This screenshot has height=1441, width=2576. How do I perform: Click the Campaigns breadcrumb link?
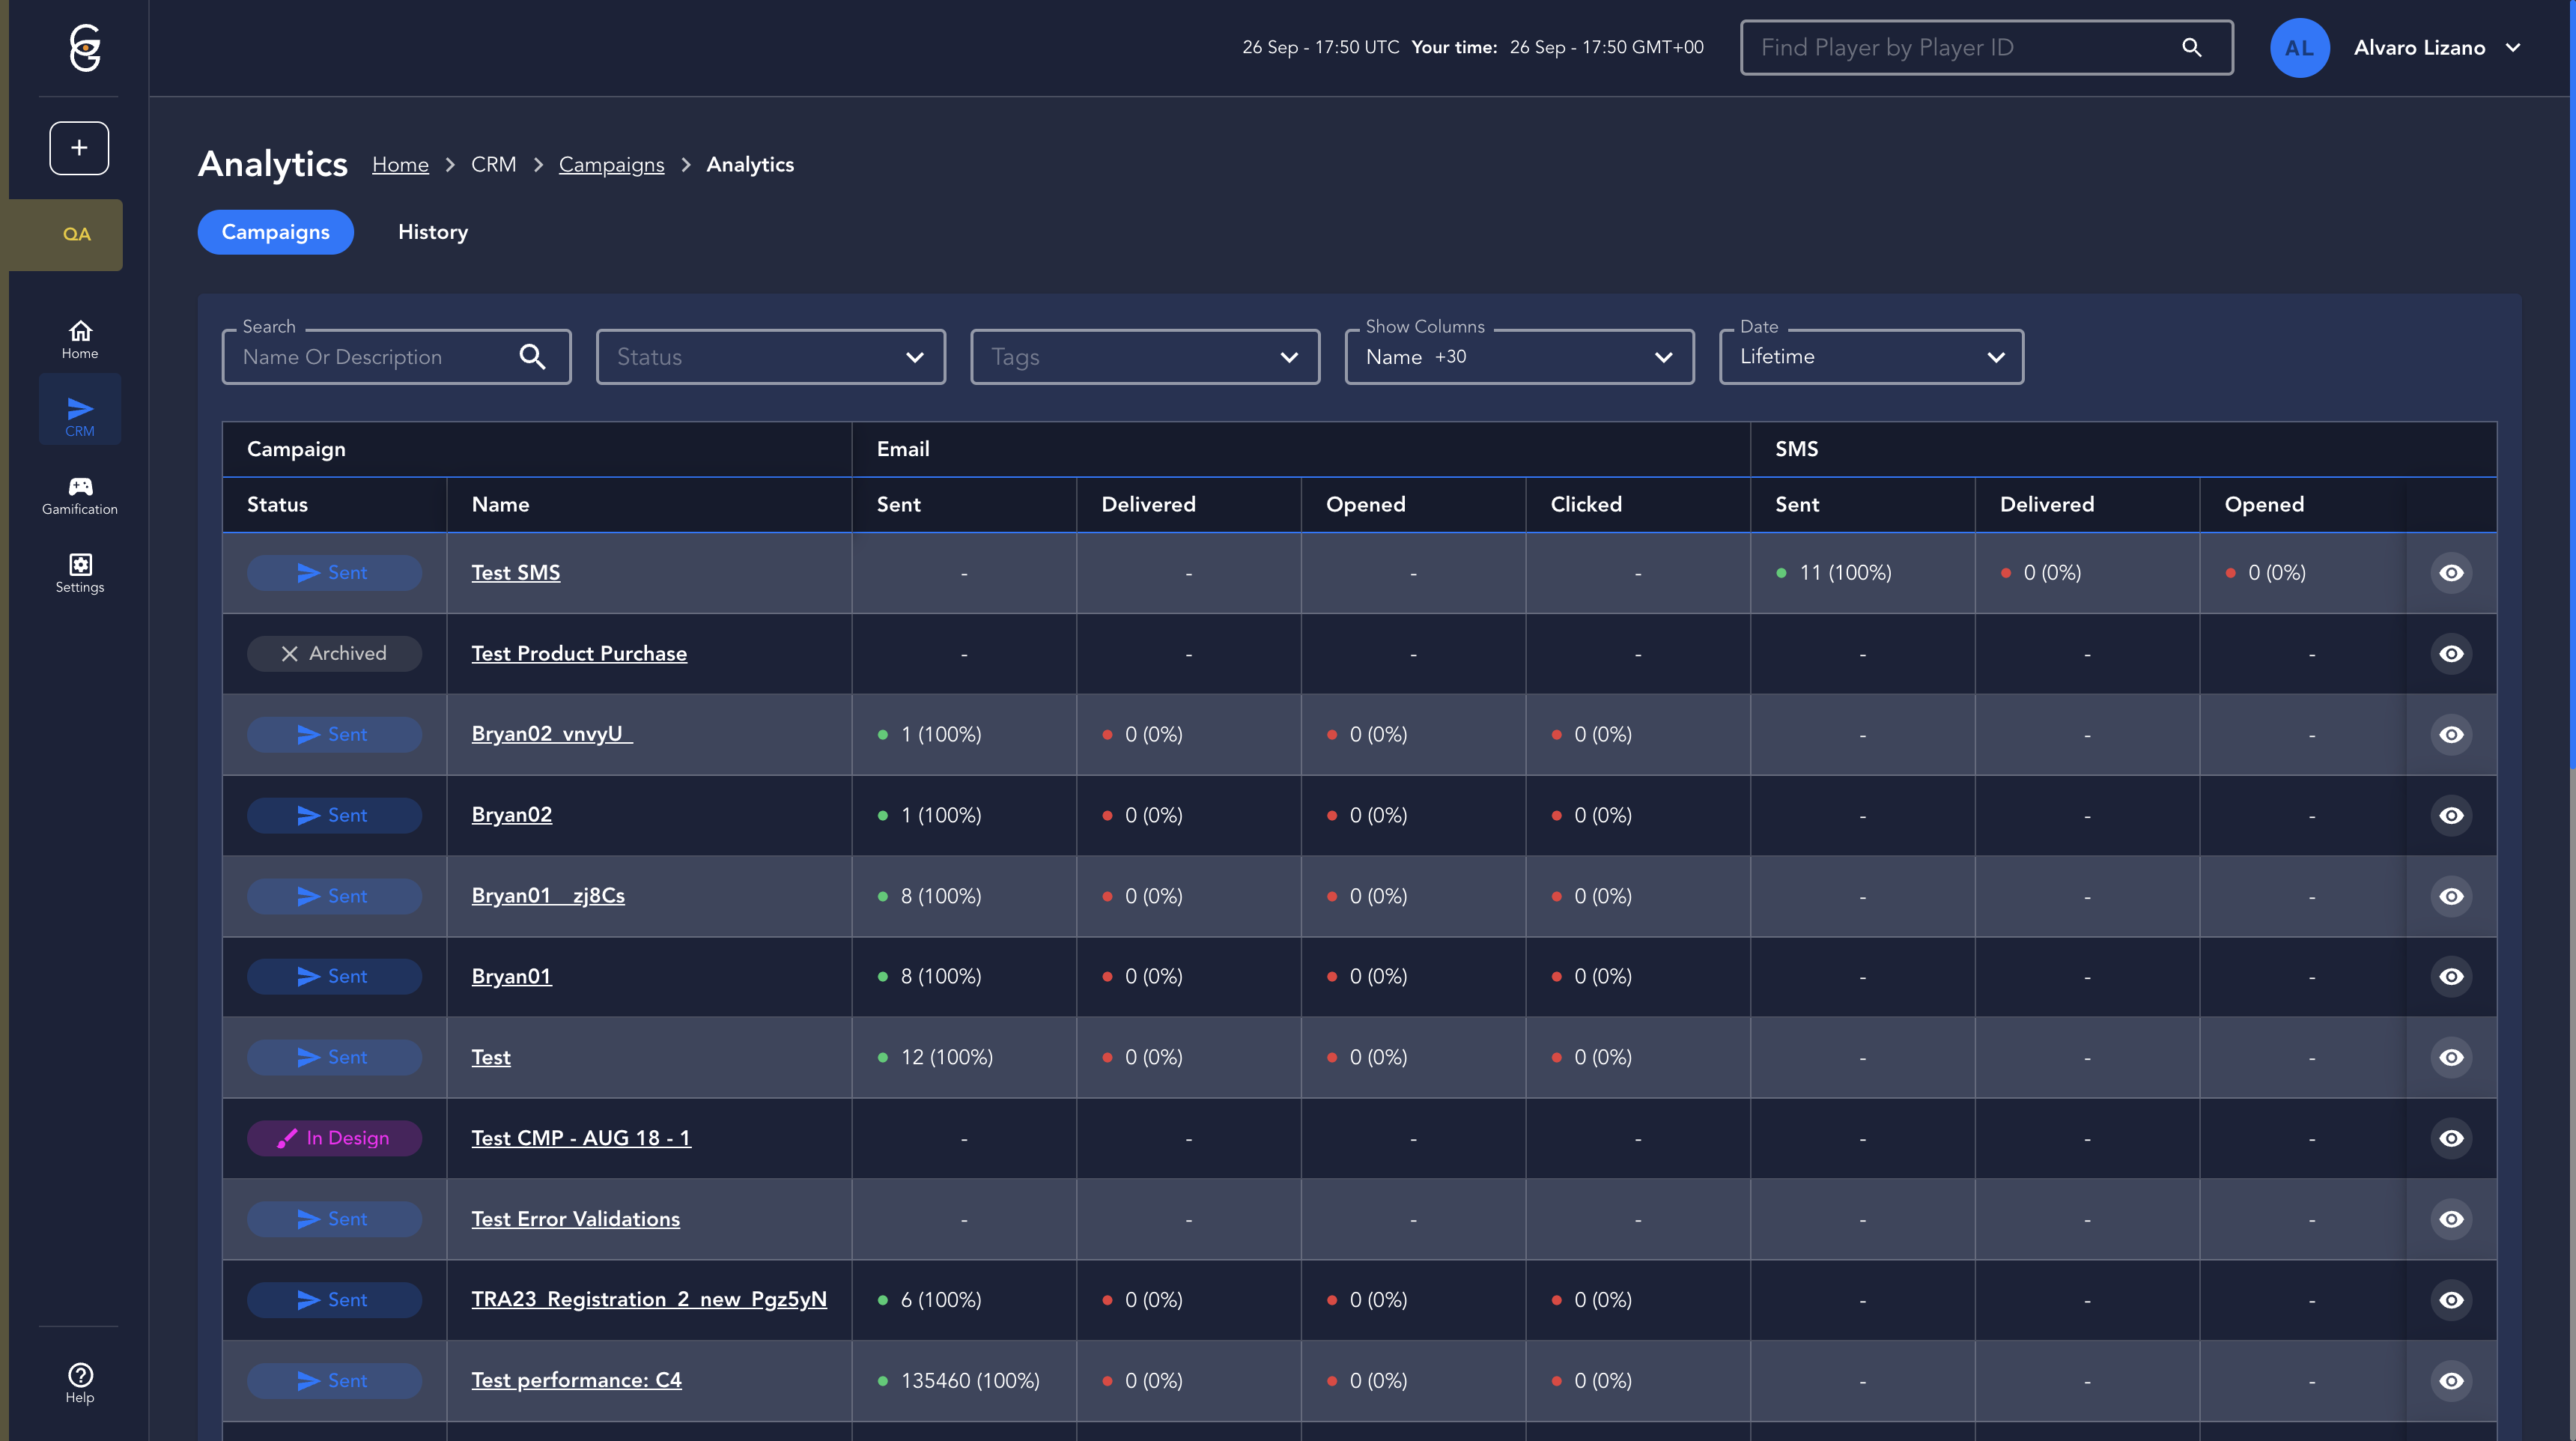click(x=611, y=165)
